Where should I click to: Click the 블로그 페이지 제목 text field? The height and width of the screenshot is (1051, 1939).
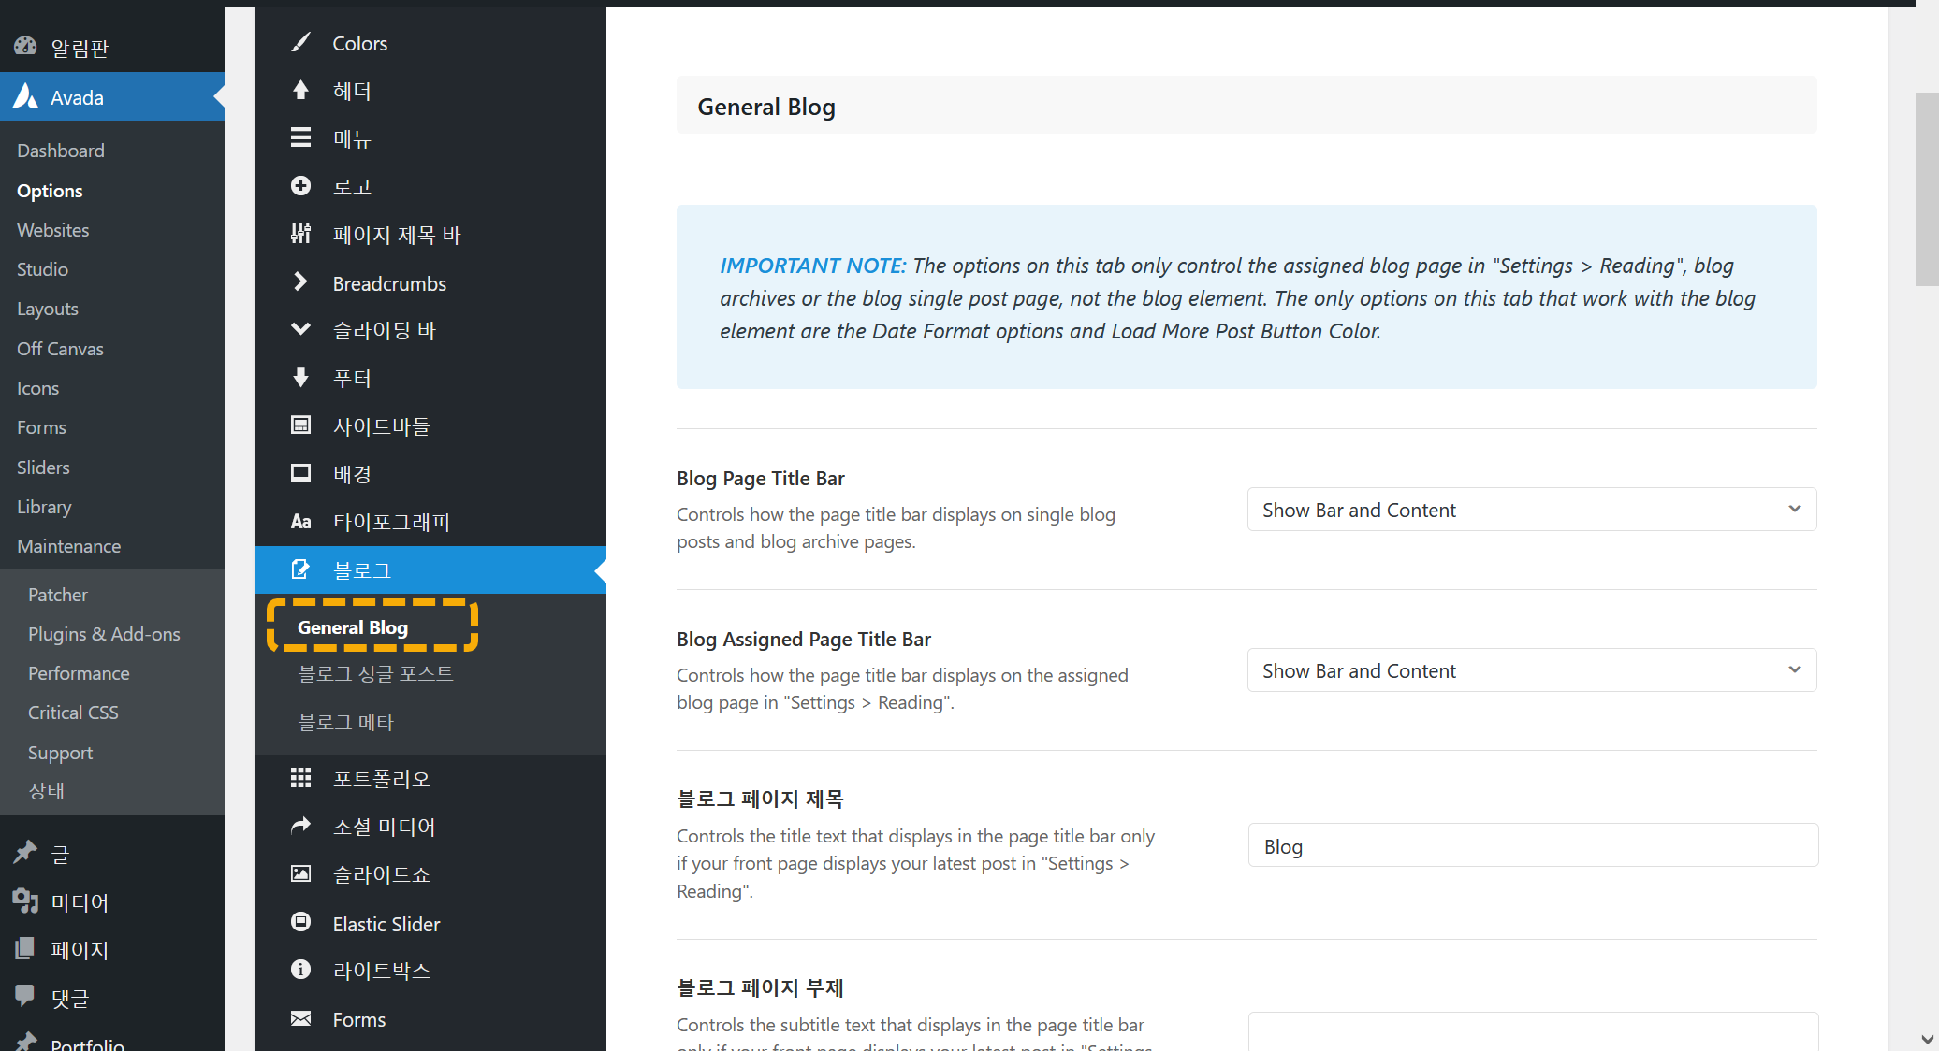1532,846
